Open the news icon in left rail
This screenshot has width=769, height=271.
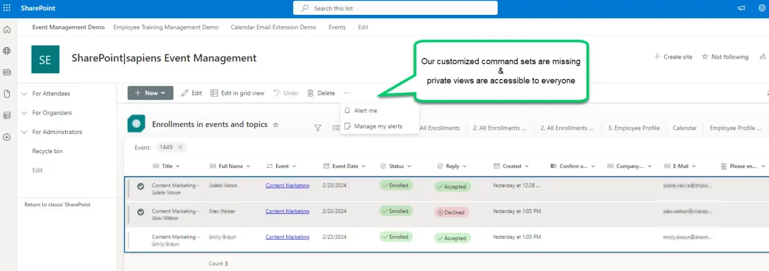pyautogui.click(x=7, y=72)
